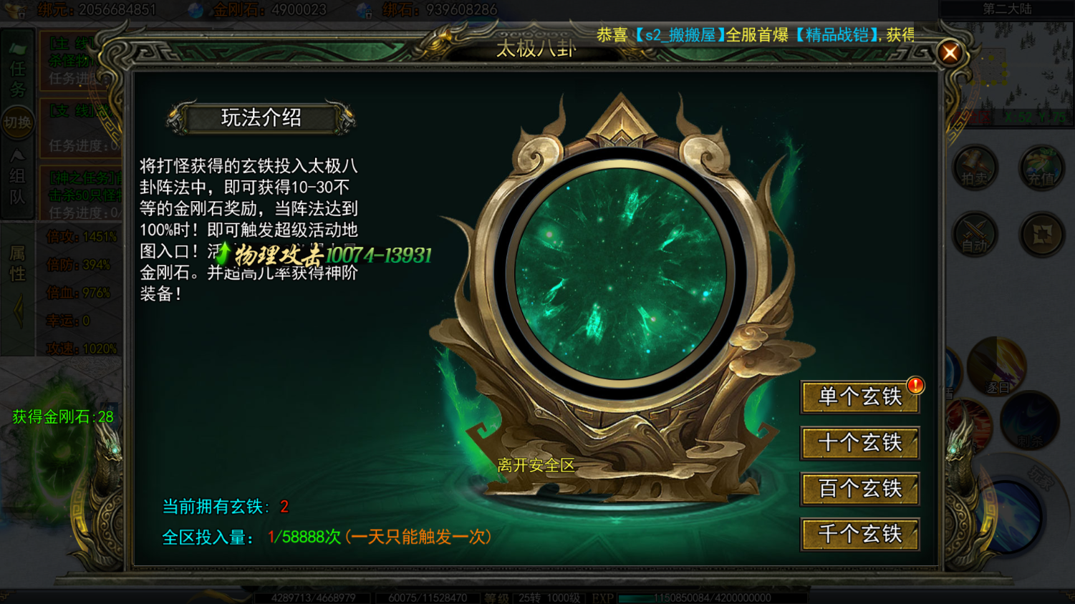This screenshot has width=1075, height=604.
Task: Click the square emblem icon beside 自动
Action: pyautogui.click(x=1041, y=235)
